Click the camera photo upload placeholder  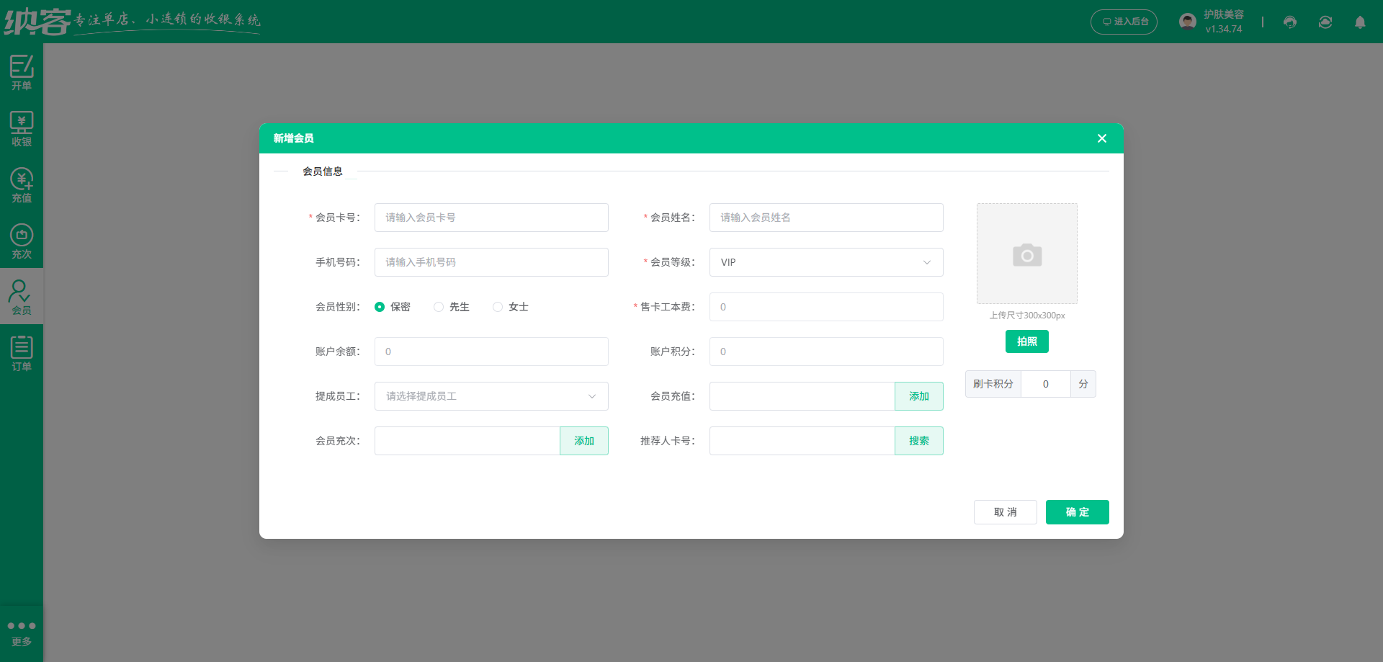pos(1027,254)
